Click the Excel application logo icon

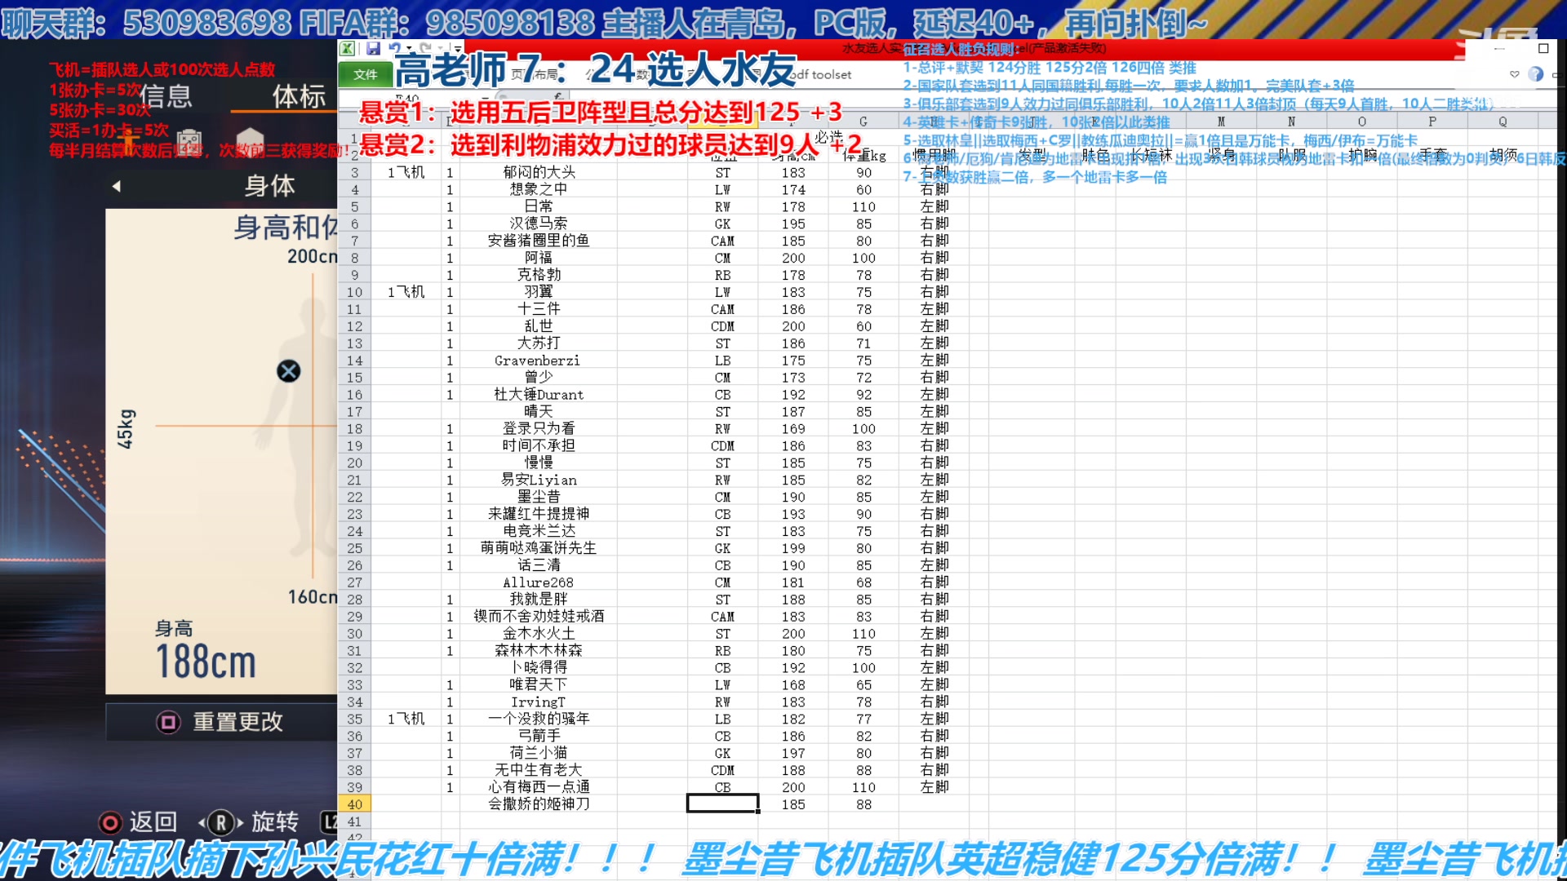tap(348, 48)
